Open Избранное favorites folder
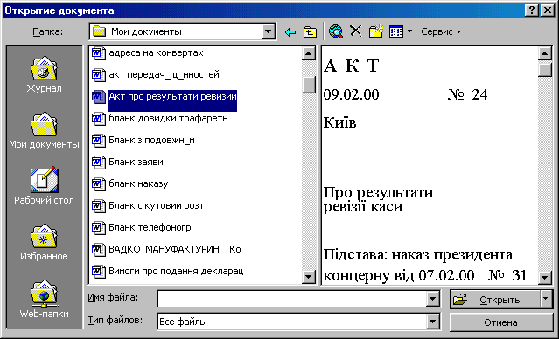559x339 pixels. (44, 243)
